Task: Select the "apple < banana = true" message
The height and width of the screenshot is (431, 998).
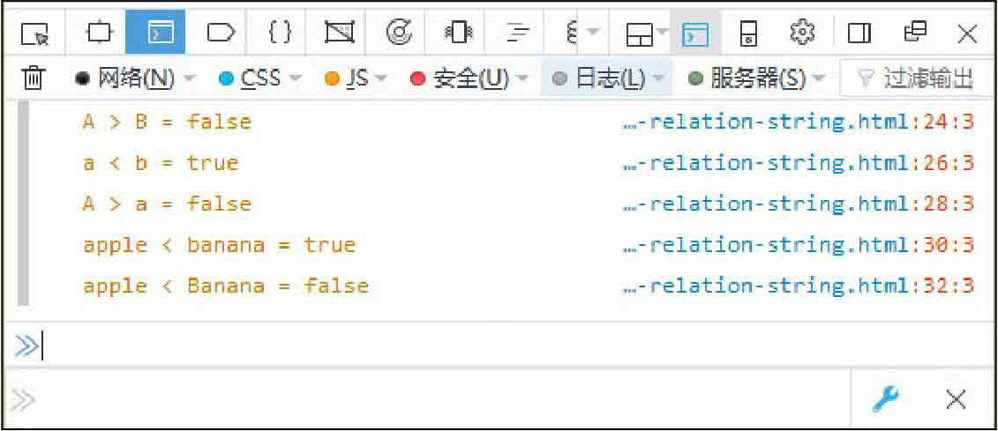Action: (x=219, y=245)
